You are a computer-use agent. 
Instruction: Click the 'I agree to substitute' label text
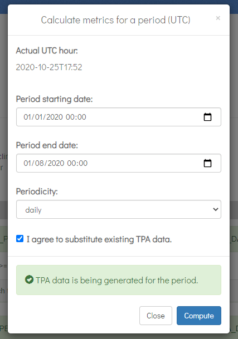(x=99, y=239)
